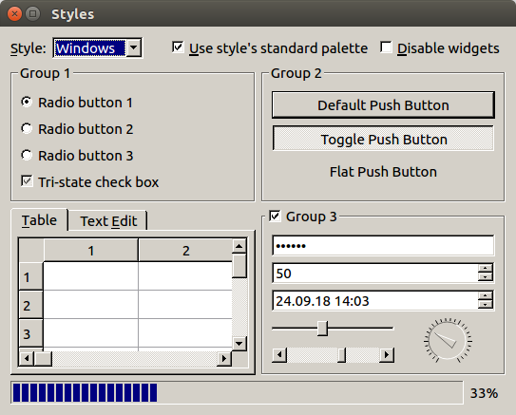
Task: Click the Default Push Button
Action: pos(383,104)
